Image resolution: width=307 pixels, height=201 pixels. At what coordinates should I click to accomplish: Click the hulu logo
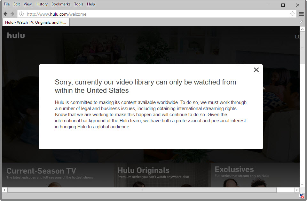pyautogui.click(x=16, y=36)
